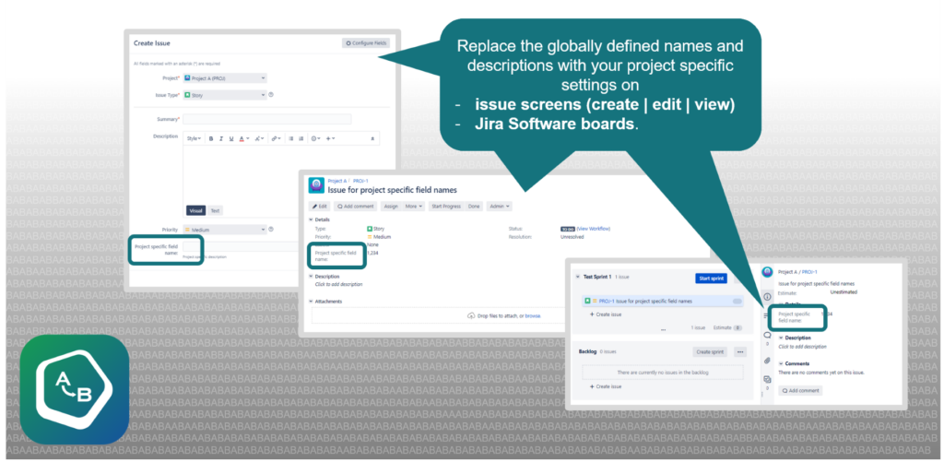
Task: Click Create issue under Test Sprint 1
Action: tap(605, 314)
